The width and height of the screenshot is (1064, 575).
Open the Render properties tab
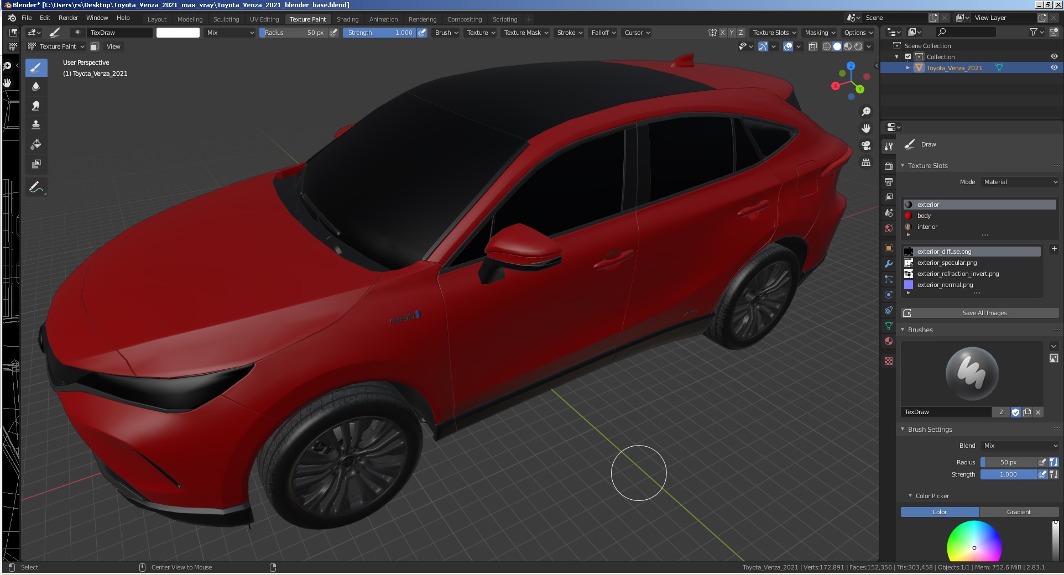coord(889,166)
